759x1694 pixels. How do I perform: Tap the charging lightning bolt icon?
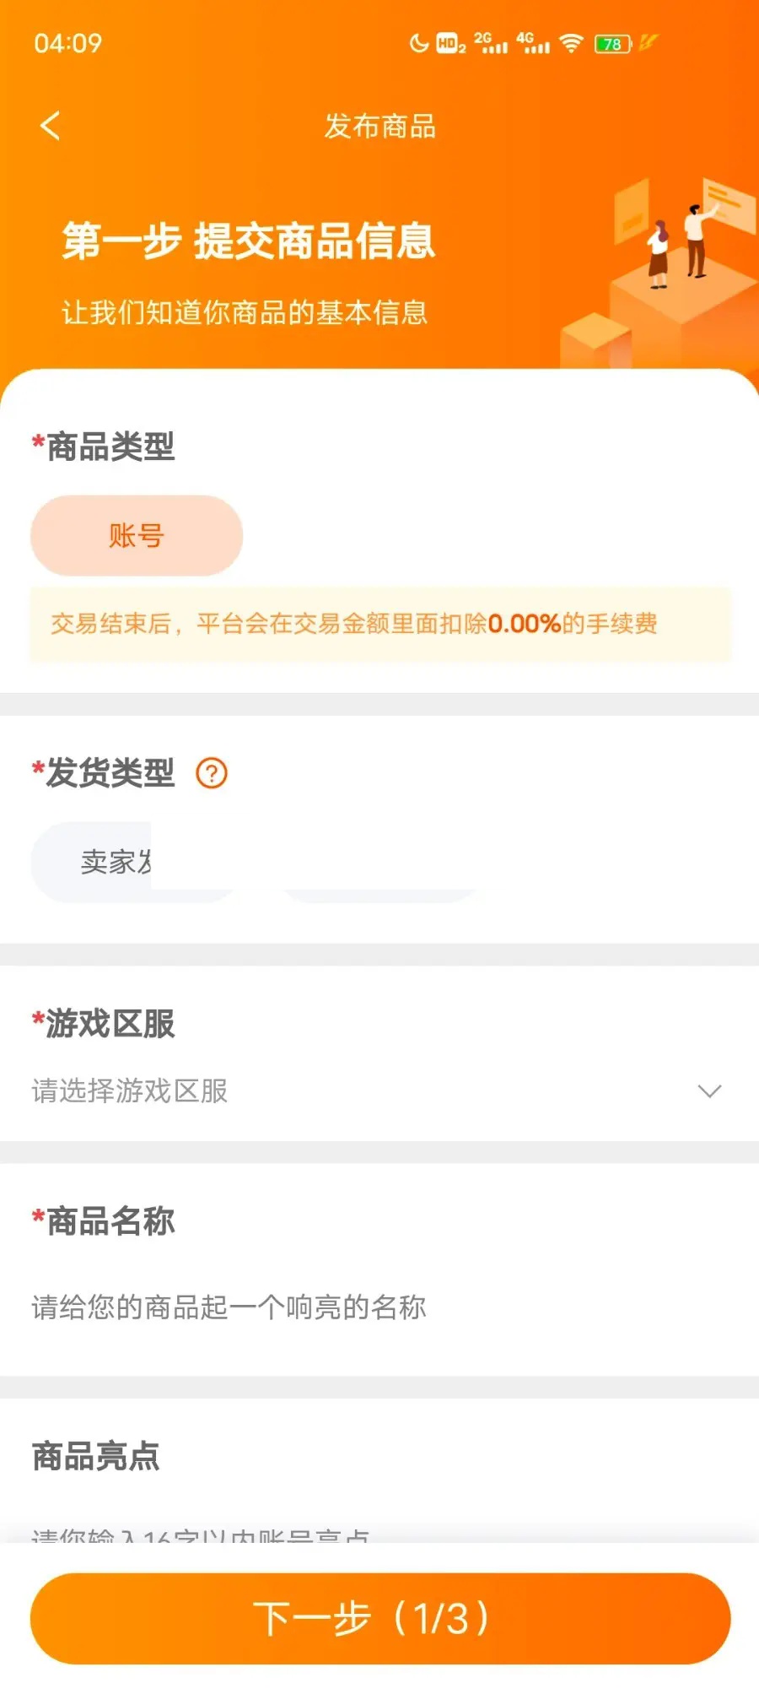(x=648, y=42)
